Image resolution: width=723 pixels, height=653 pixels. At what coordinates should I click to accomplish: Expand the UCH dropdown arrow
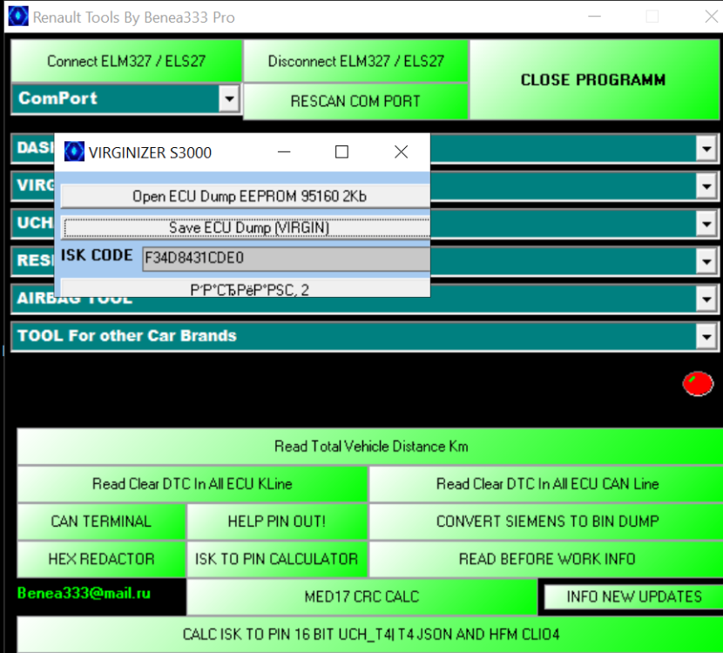click(706, 225)
